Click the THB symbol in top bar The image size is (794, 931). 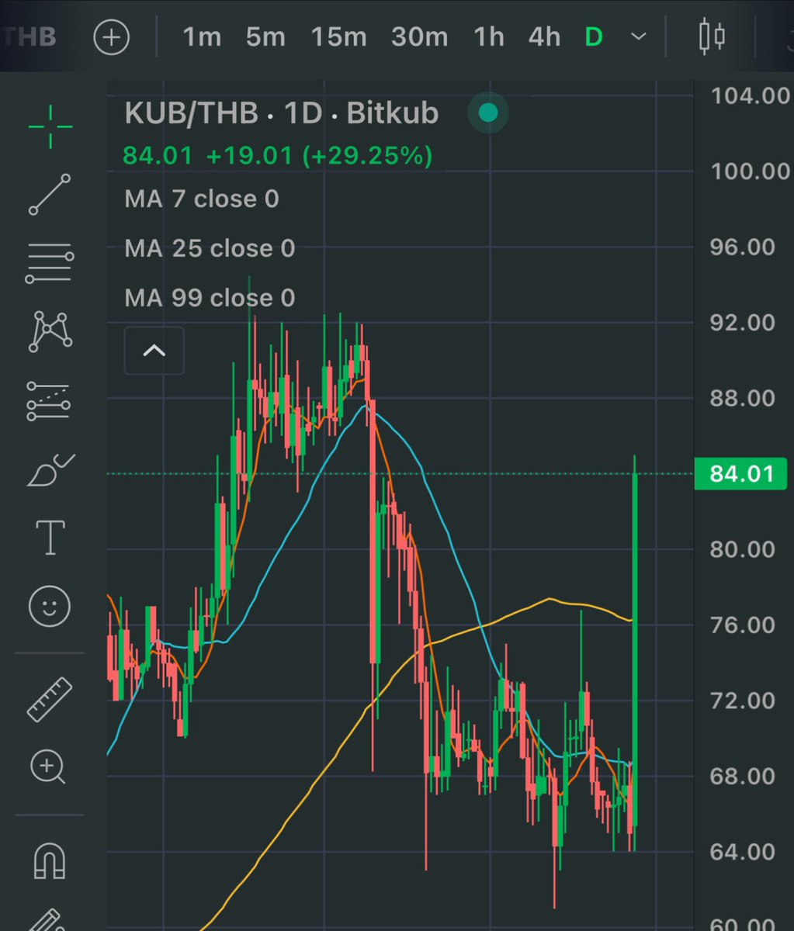coord(29,37)
